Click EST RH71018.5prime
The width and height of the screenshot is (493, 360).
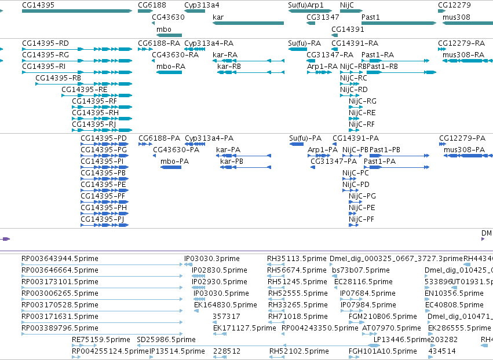tap(298, 317)
